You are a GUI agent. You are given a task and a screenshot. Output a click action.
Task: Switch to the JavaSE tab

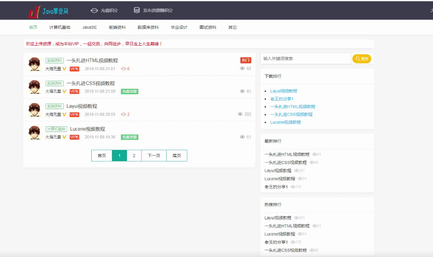(90, 27)
